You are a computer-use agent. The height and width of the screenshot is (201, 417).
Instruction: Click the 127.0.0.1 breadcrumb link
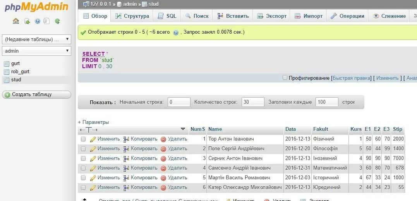point(100,4)
